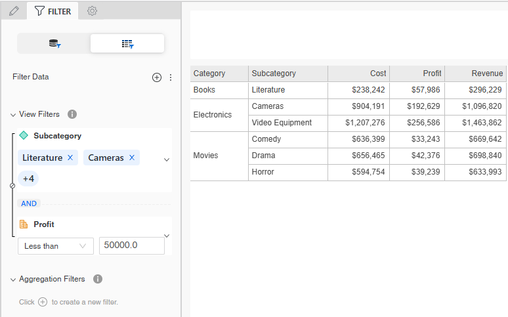Image resolution: width=508 pixels, height=317 pixels.
Task: Collapse the View Filters section
Action: point(13,115)
